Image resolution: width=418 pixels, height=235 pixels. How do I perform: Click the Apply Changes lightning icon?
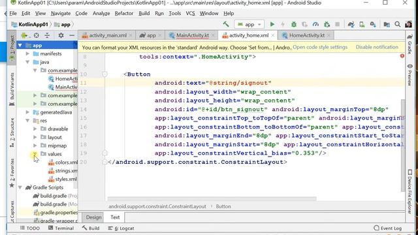pos(283,24)
